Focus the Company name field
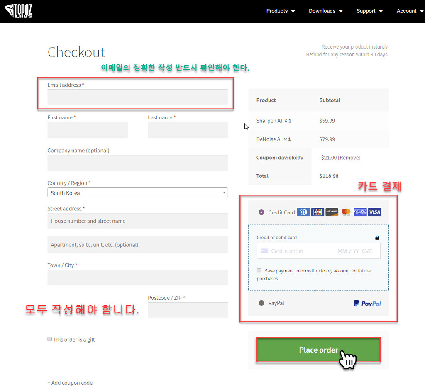Viewport: 425px width, 389px height. click(138, 163)
